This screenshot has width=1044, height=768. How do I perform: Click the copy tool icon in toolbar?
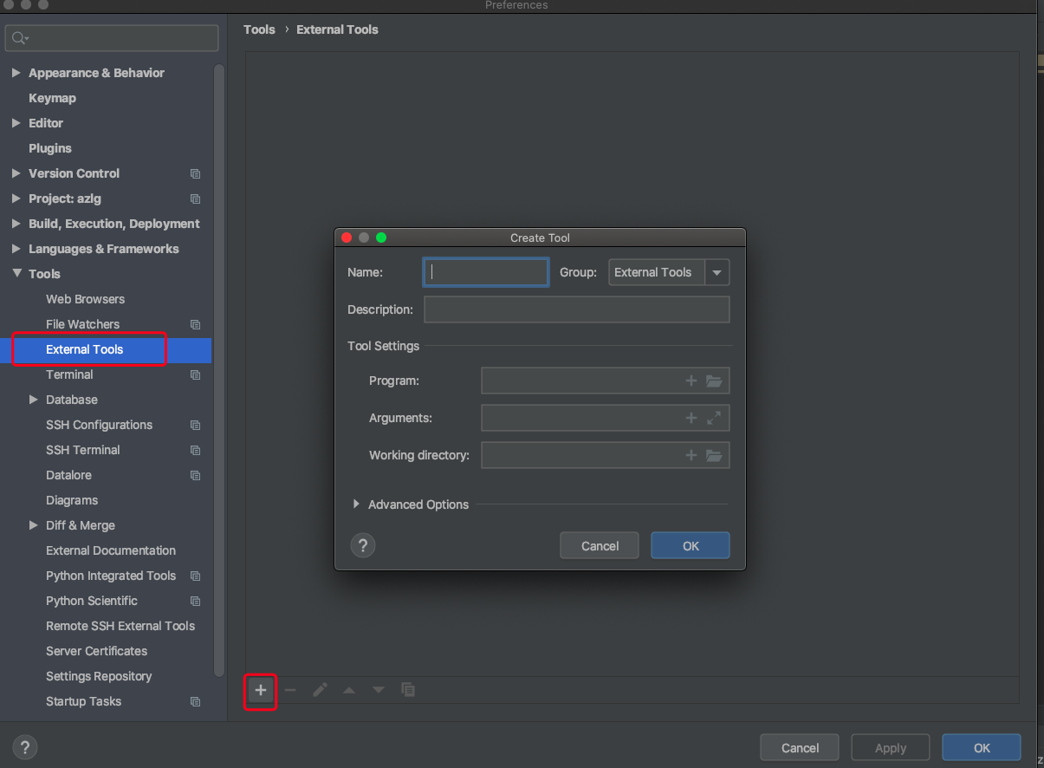408,690
